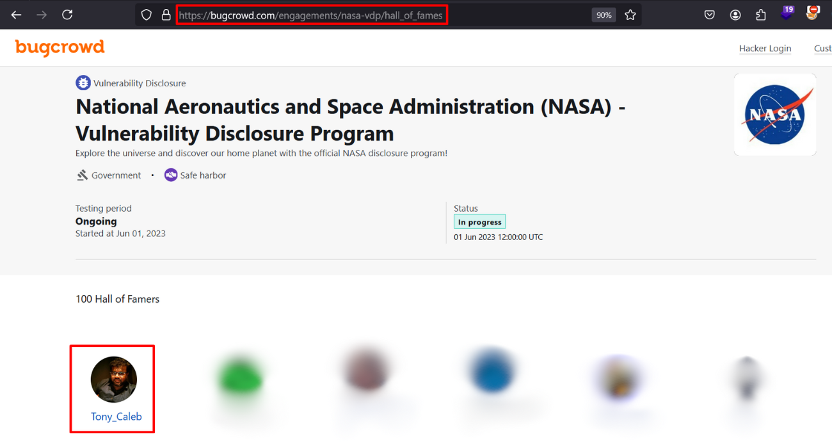Click Tony_Caleb's avatar photo
This screenshot has width=832, height=448.
pyautogui.click(x=114, y=380)
